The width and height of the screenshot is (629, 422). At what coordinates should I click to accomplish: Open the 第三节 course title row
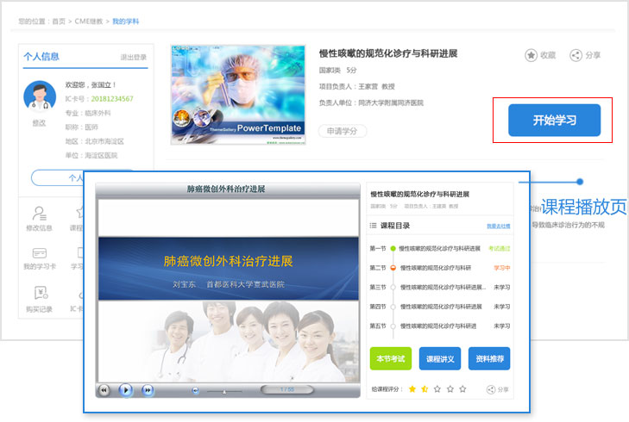click(443, 287)
